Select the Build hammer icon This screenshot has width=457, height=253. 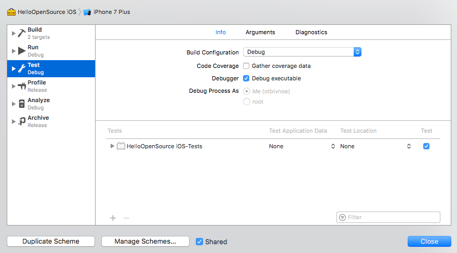(x=21, y=33)
